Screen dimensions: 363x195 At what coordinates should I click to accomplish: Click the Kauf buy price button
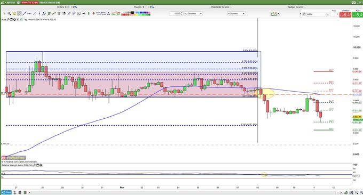coord(358,15)
